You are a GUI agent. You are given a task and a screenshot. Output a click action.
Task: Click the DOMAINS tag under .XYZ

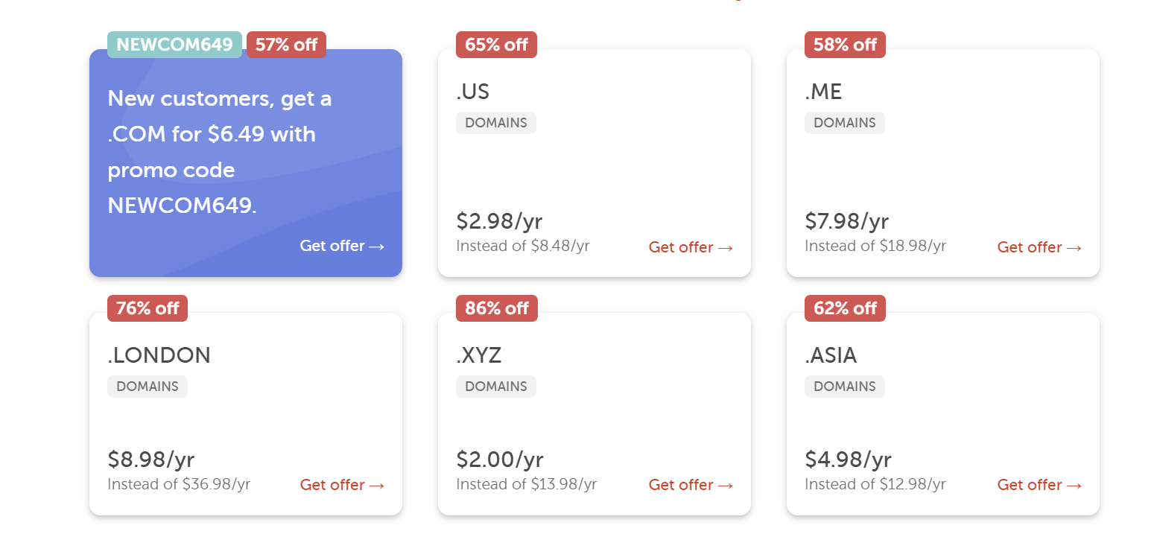coord(496,387)
